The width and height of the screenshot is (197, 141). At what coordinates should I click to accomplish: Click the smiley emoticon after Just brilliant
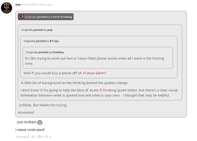coord(40,122)
